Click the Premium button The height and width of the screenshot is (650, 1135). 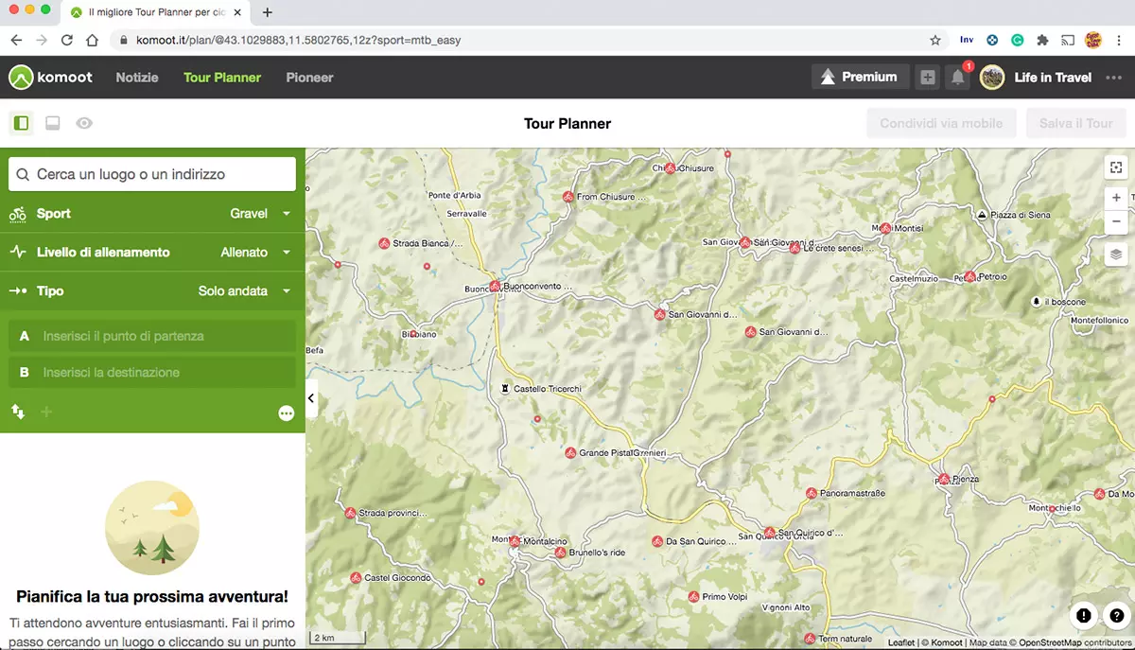pos(860,78)
